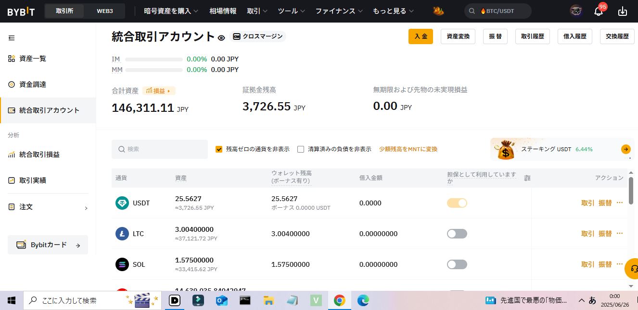Click more actions dots for USDT row
Screen dimensions: 638x310
(620, 203)
